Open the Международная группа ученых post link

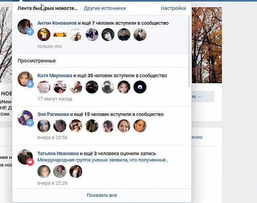[x=103, y=160]
